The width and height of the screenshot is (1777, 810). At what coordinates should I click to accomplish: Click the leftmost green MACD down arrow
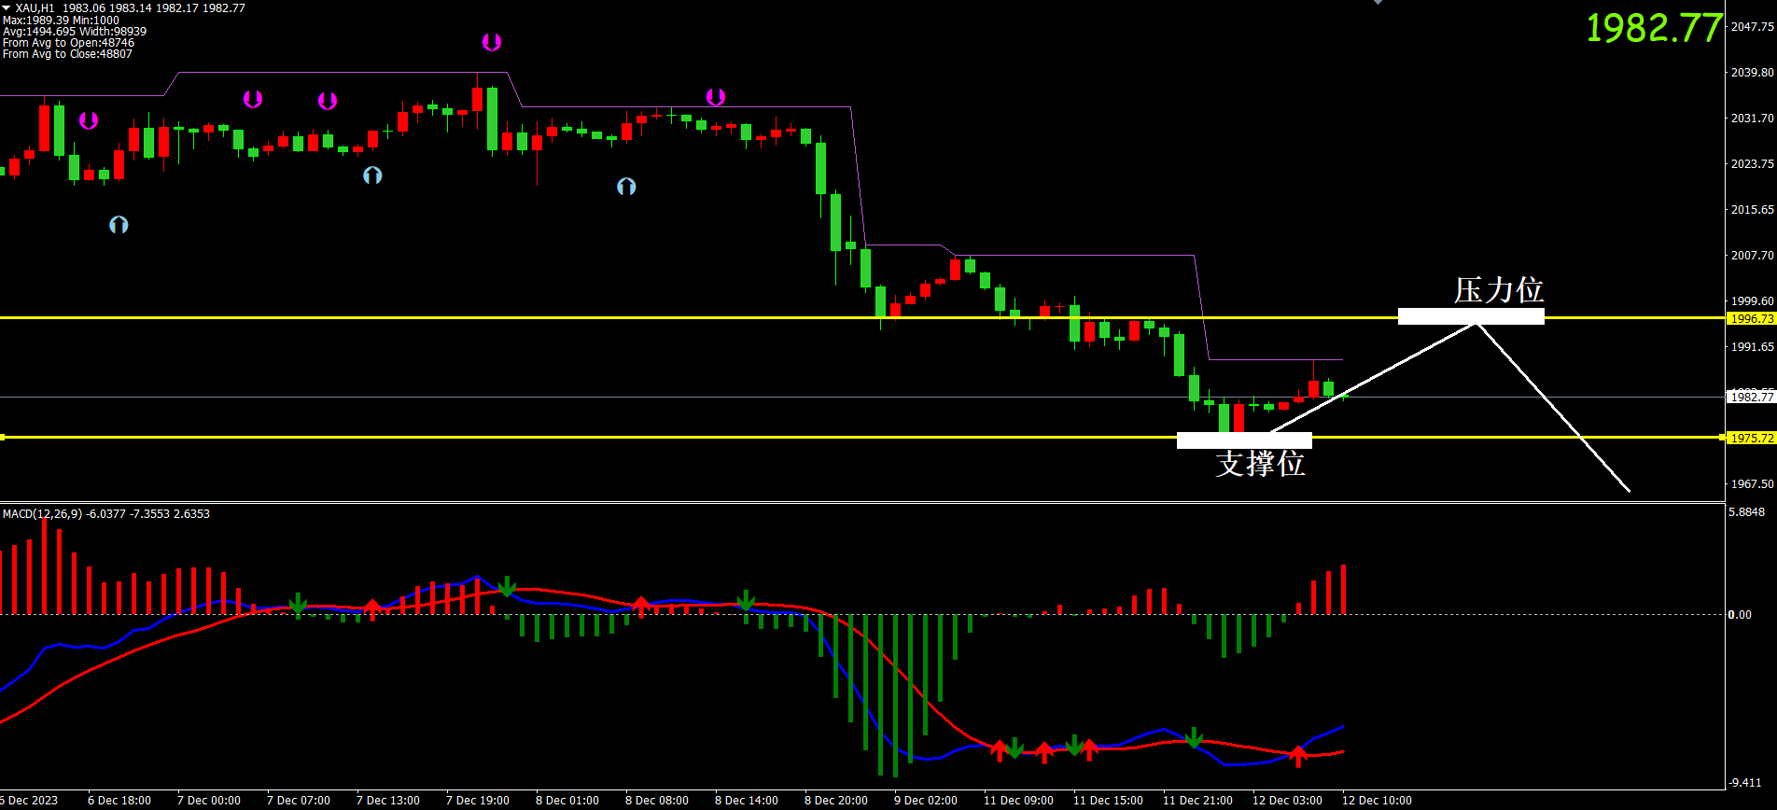[x=298, y=604]
